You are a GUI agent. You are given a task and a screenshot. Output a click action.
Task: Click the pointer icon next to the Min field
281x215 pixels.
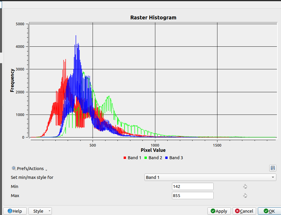click(245, 186)
